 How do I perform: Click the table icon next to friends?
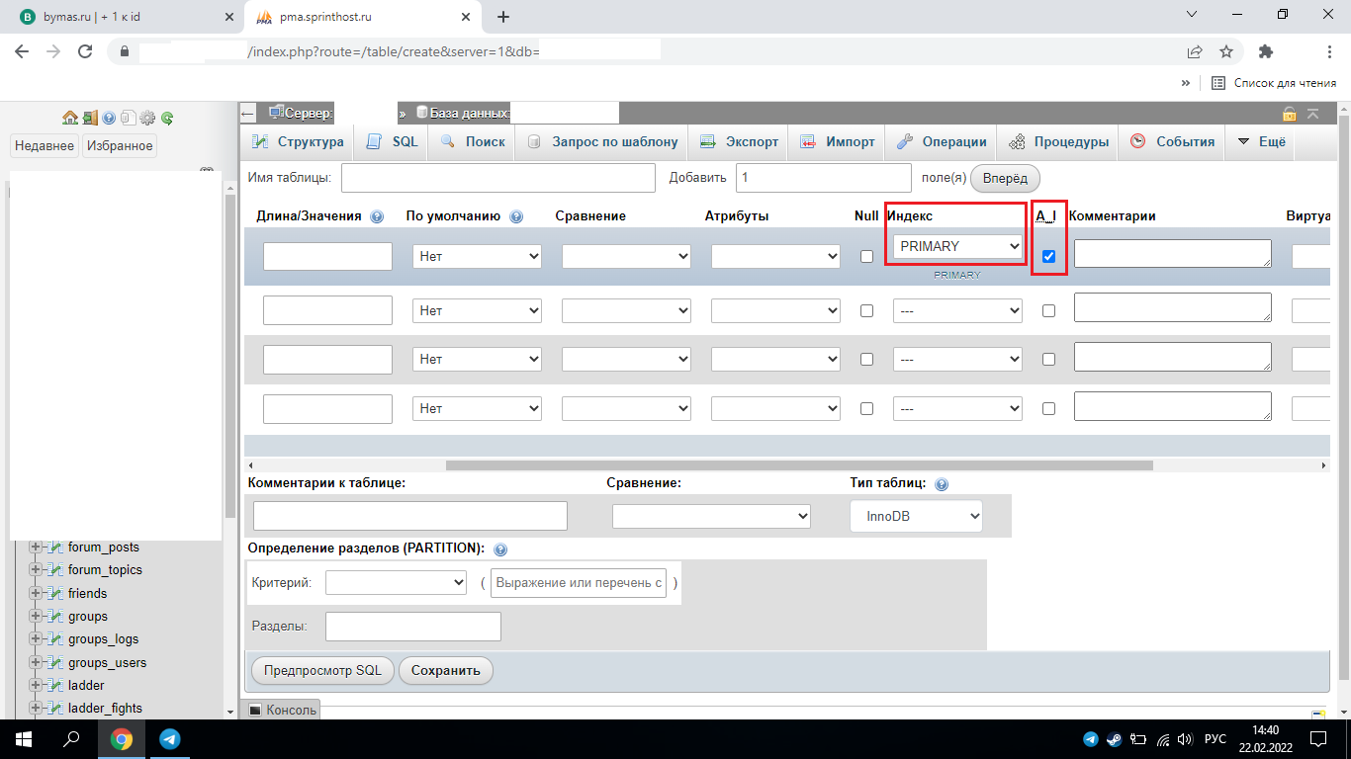click(56, 594)
